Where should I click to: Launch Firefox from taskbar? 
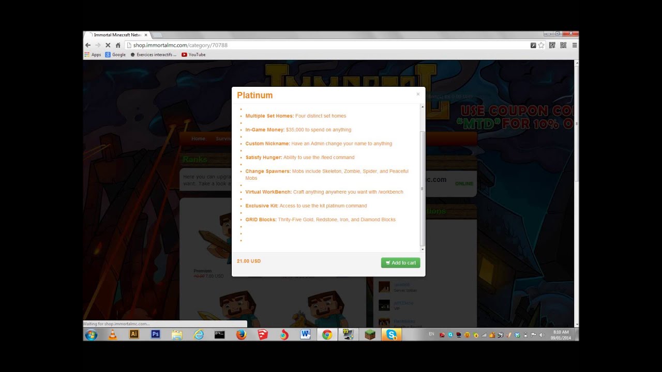[x=242, y=335]
